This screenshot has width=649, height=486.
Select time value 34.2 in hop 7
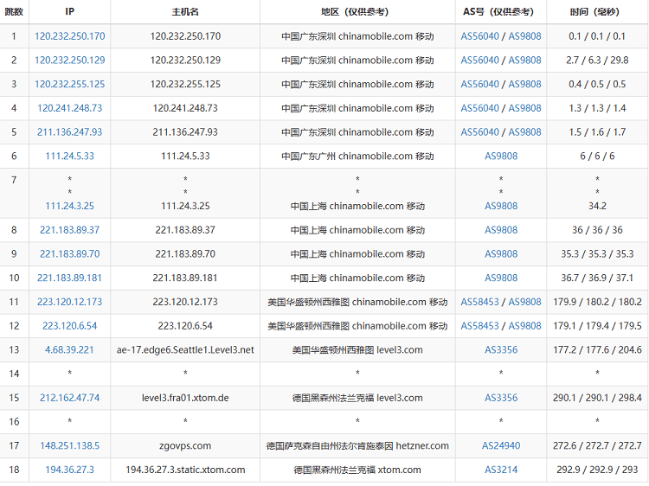coord(597,206)
